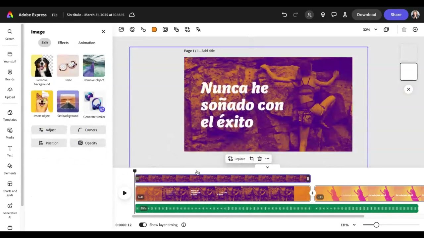This screenshot has height=238, width=424.
Task: Switch to the Effects tab
Action: (x=63, y=43)
